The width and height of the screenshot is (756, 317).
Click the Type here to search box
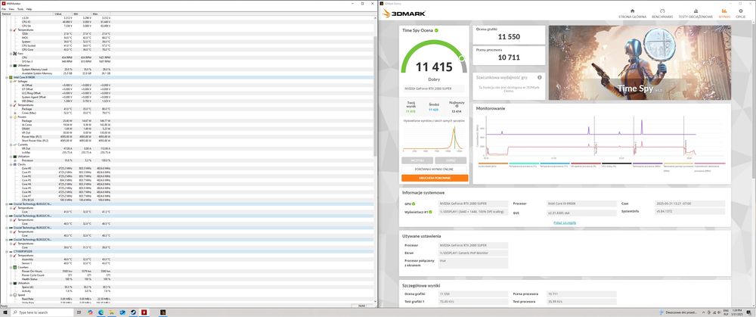[x=41, y=312]
